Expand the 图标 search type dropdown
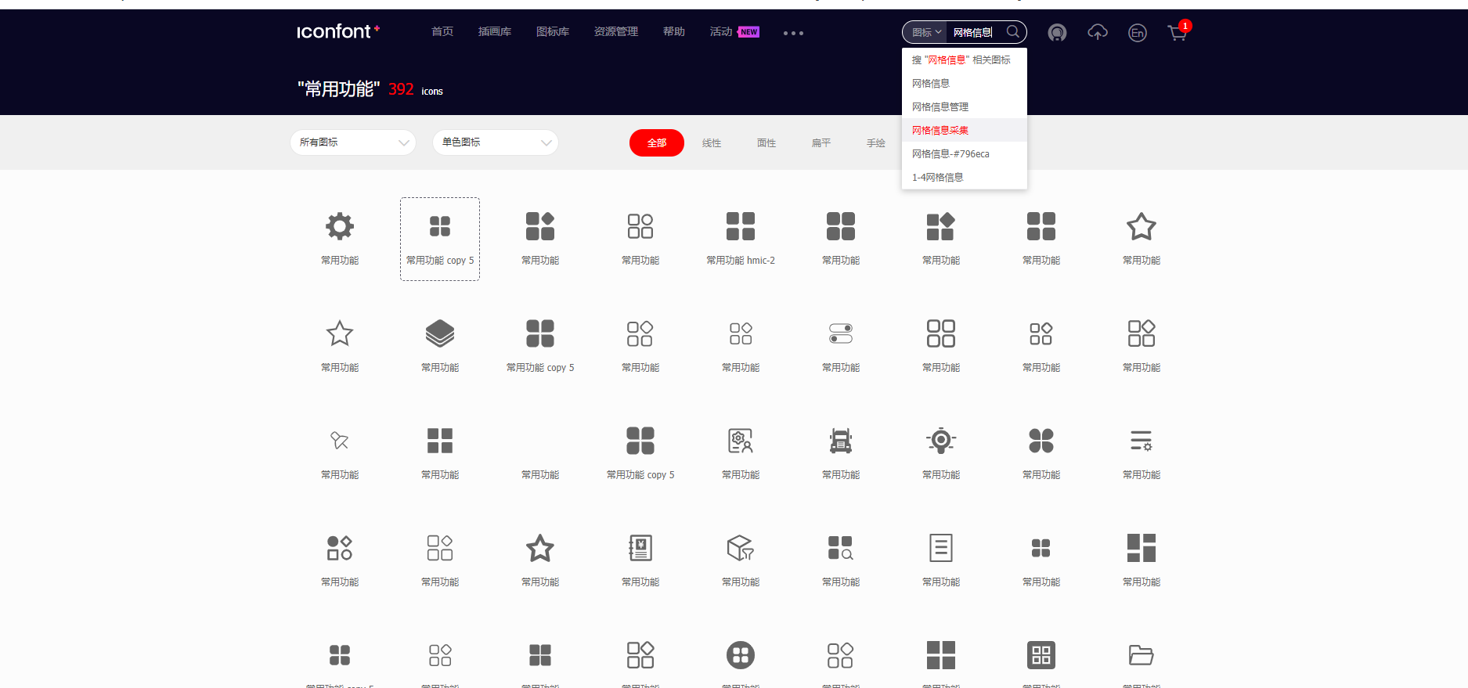1468x688 pixels. pyautogui.click(x=926, y=32)
